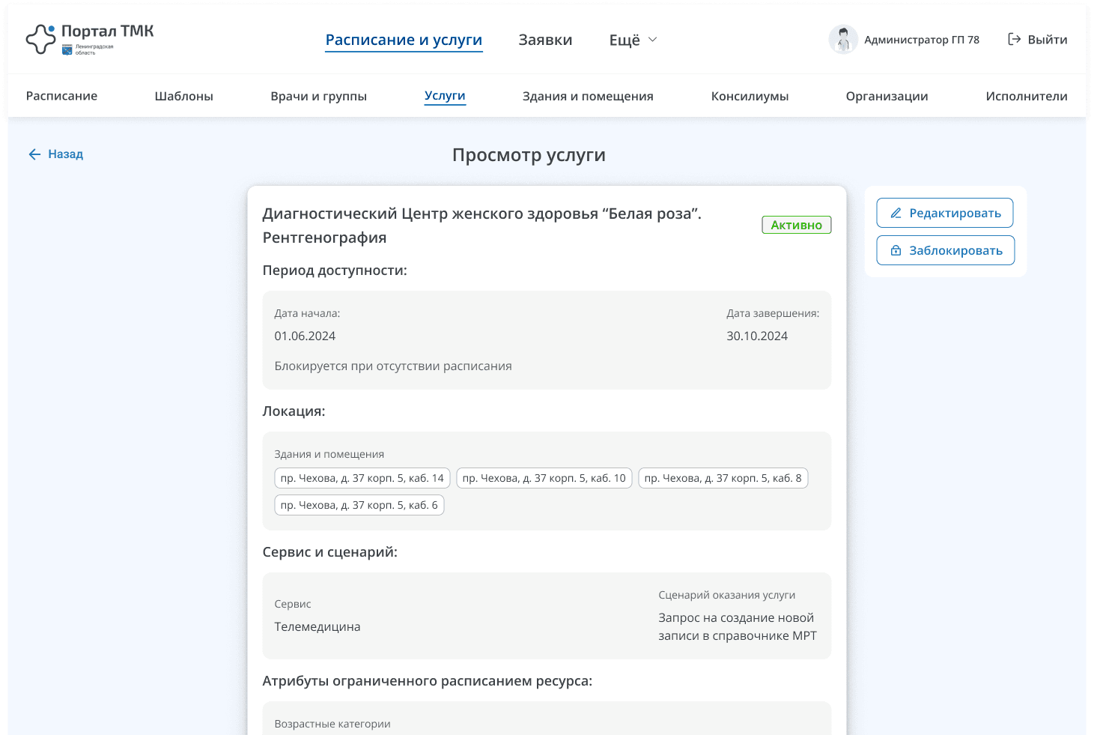
Task: Switch to the Консилиумы tab
Action: (750, 96)
